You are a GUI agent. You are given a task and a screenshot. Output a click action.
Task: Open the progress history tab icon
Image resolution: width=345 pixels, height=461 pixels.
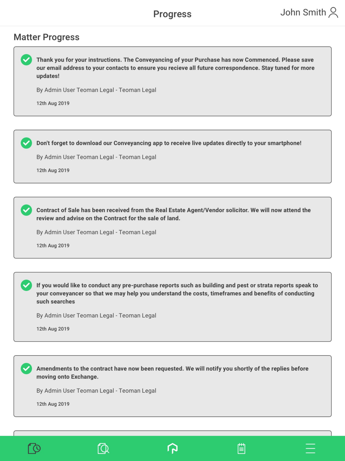click(x=34, y=449)
